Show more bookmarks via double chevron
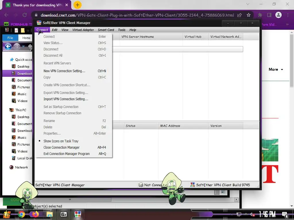 pyautogui.click(x=287, y=24)
